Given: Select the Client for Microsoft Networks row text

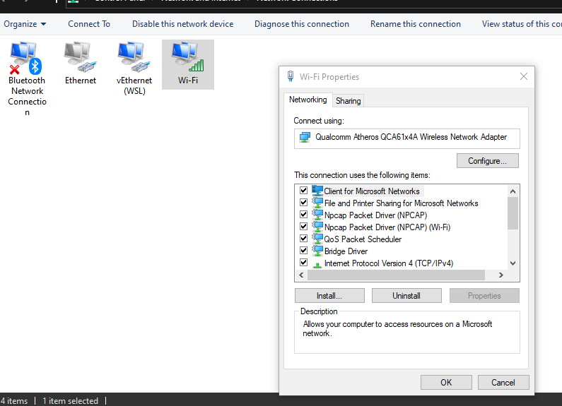Looking at the screenshot, I should pos(372,191).
